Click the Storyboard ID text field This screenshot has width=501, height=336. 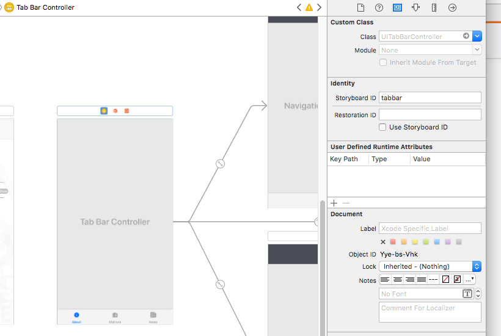[x=430, y=98]
